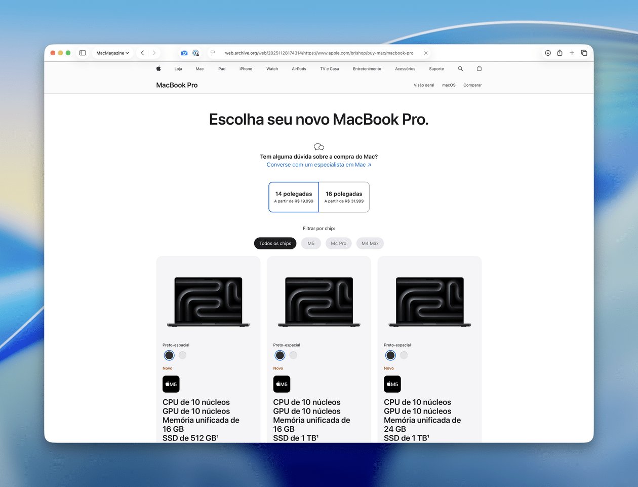The height and width of the screenshot is (487, 638).
Task: Select the M4 Pro chip filter
Action: [x=338, y=243]
